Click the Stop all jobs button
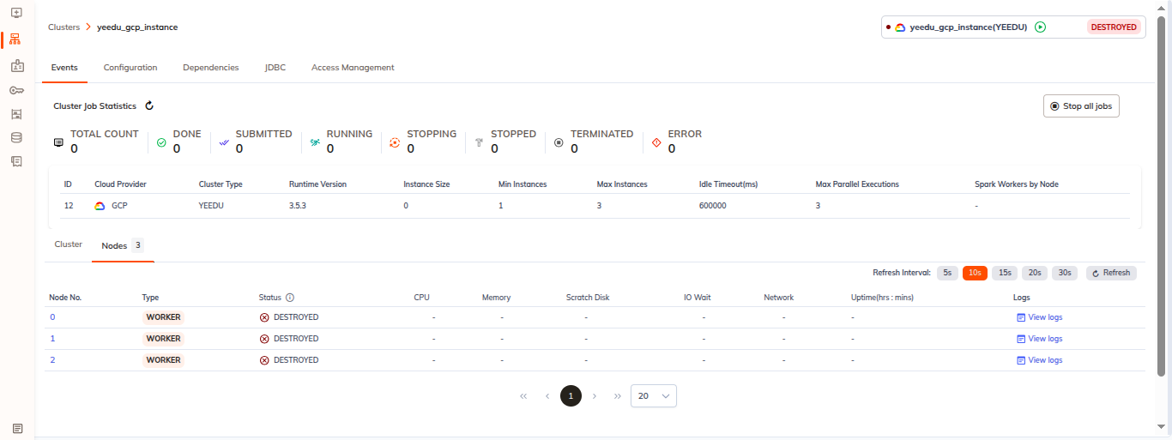This screenshot has width=1172, height=440. (1081, 106)
